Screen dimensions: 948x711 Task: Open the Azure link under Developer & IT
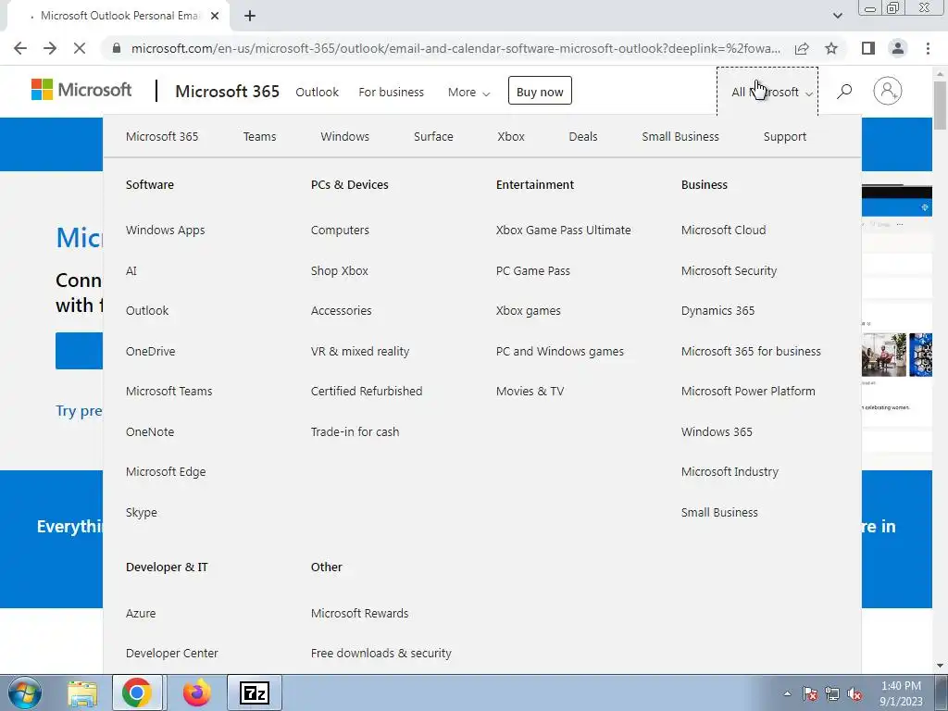coord(141,613)
